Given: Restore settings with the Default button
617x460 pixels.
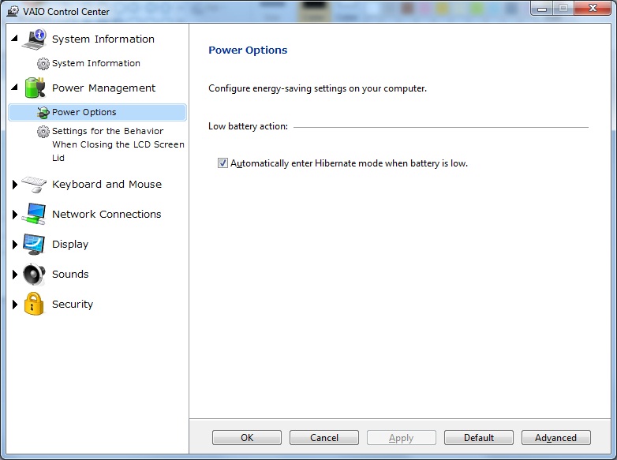Looking at the screenshot, I should click(x=478, y=438).
